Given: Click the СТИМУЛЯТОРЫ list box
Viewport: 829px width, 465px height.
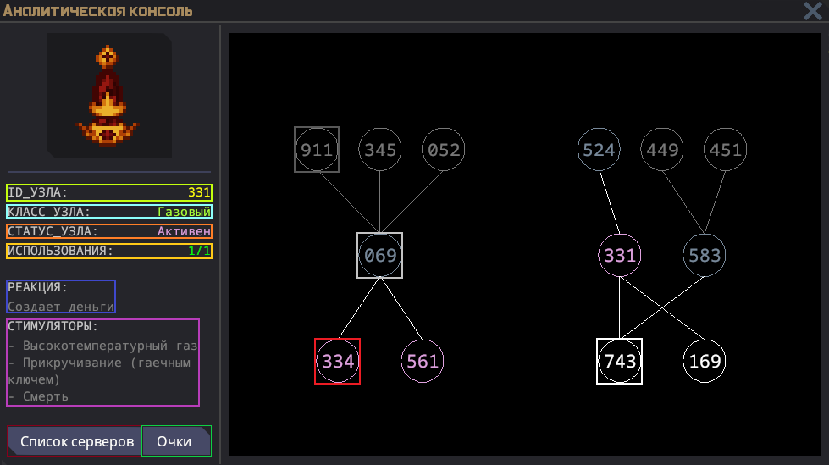Looking at the screenshot, I should pyautogui.click(x=102, y=363).
